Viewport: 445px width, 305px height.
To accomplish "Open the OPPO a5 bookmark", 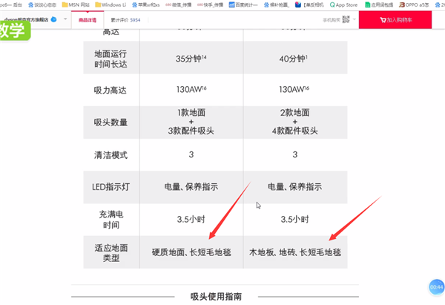I will coord(414,5).
